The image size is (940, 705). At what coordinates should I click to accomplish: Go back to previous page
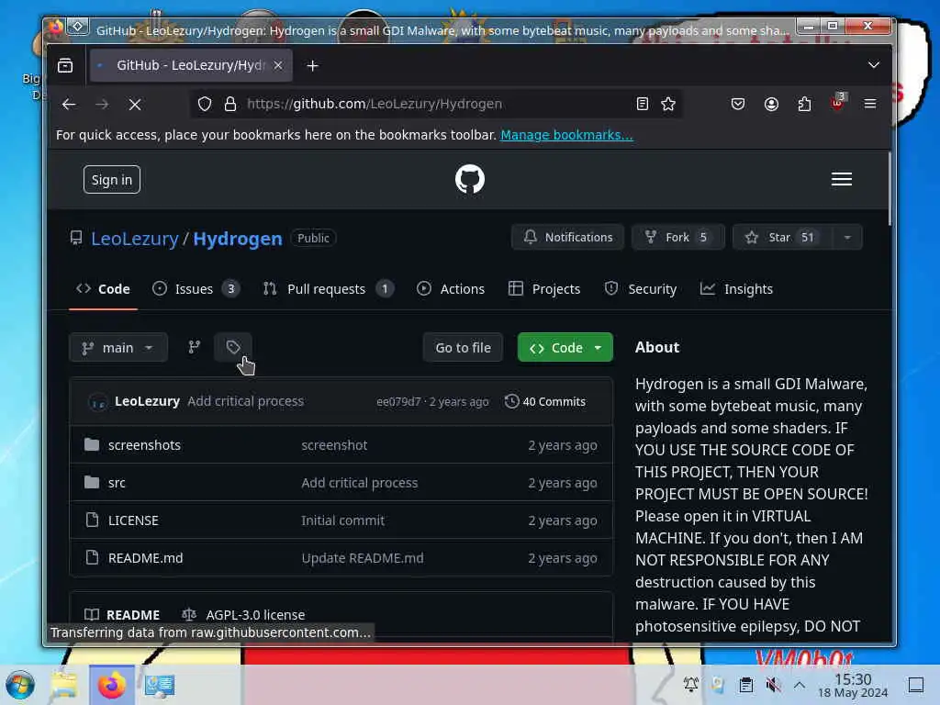pos(69,105)
